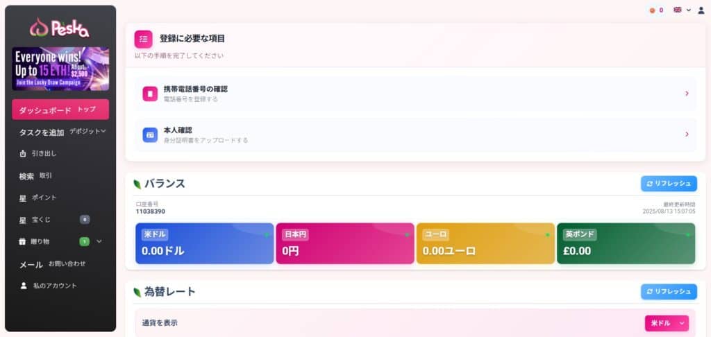Select the pink 日本円 balance card
This screenshot has width=711, height=337.
[345, 243]
